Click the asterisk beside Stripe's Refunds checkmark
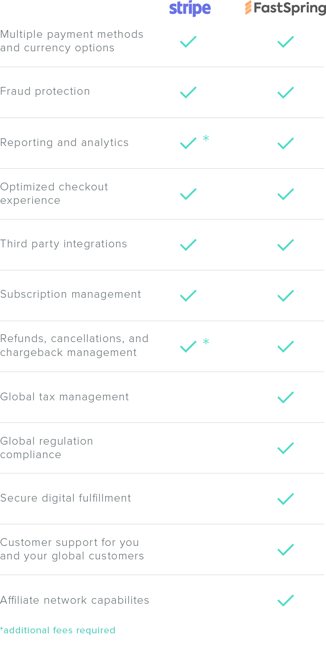 (206, 342)
